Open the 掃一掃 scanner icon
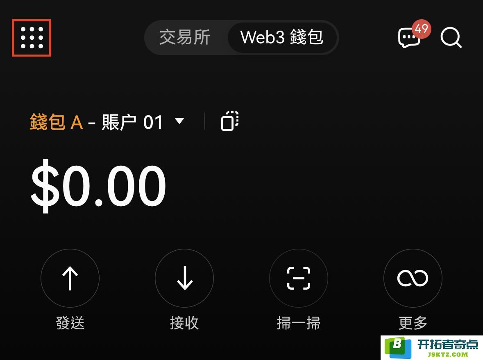The width and height of the screenshot is (483, 360). click(299, 278)
